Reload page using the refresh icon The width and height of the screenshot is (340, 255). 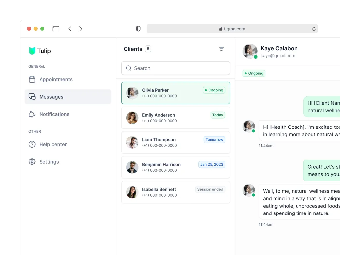pos(314,29)
